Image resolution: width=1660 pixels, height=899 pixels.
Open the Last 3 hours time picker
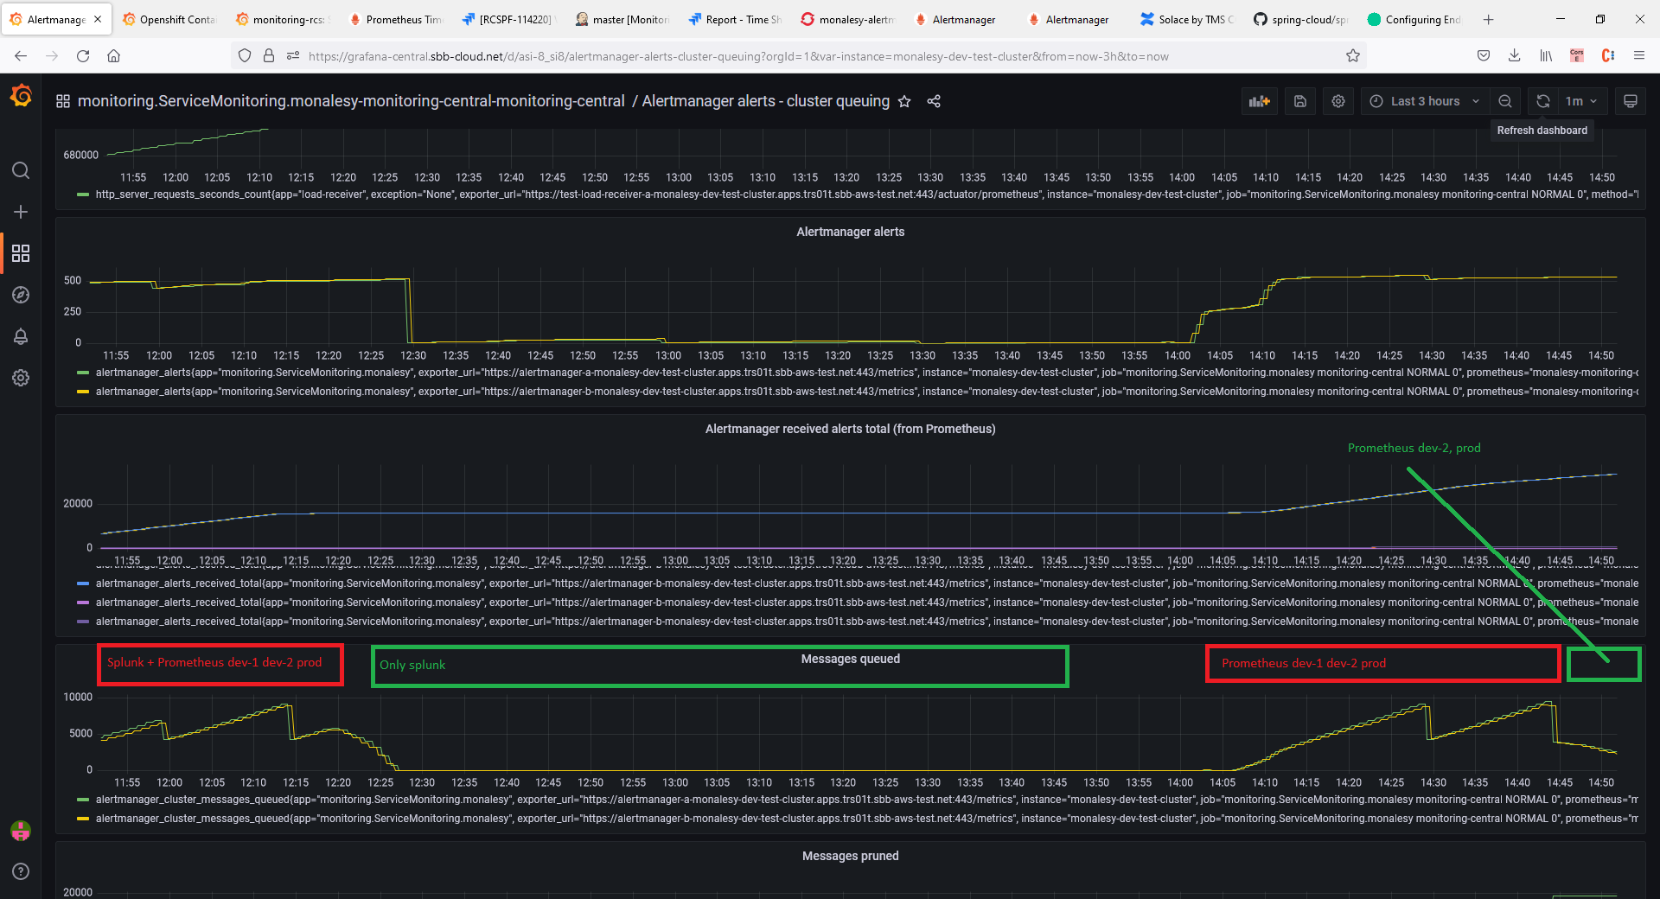point(1424,101)
